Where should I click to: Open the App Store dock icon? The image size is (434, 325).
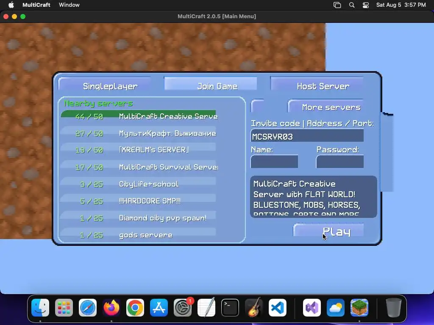coord(159,308)
